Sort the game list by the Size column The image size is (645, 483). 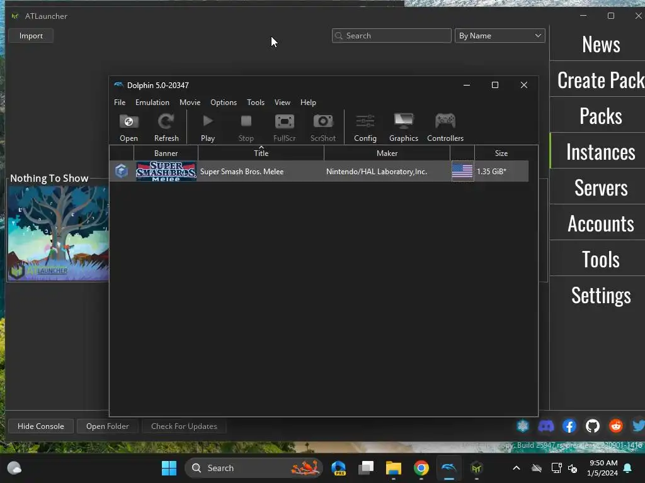[x=501, y=153]
